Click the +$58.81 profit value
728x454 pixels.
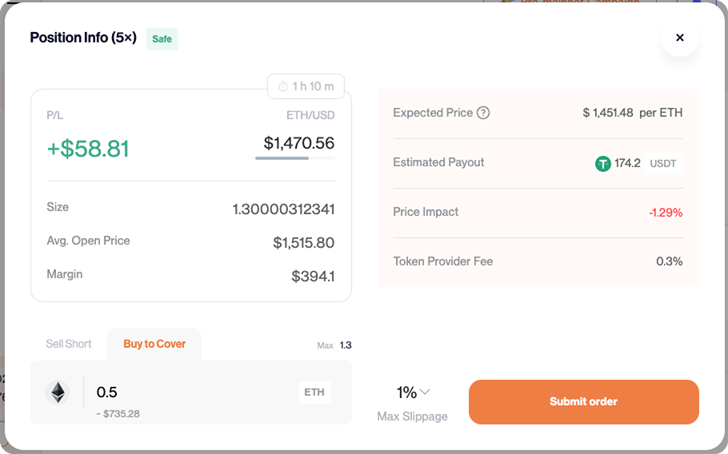[88, 149]
